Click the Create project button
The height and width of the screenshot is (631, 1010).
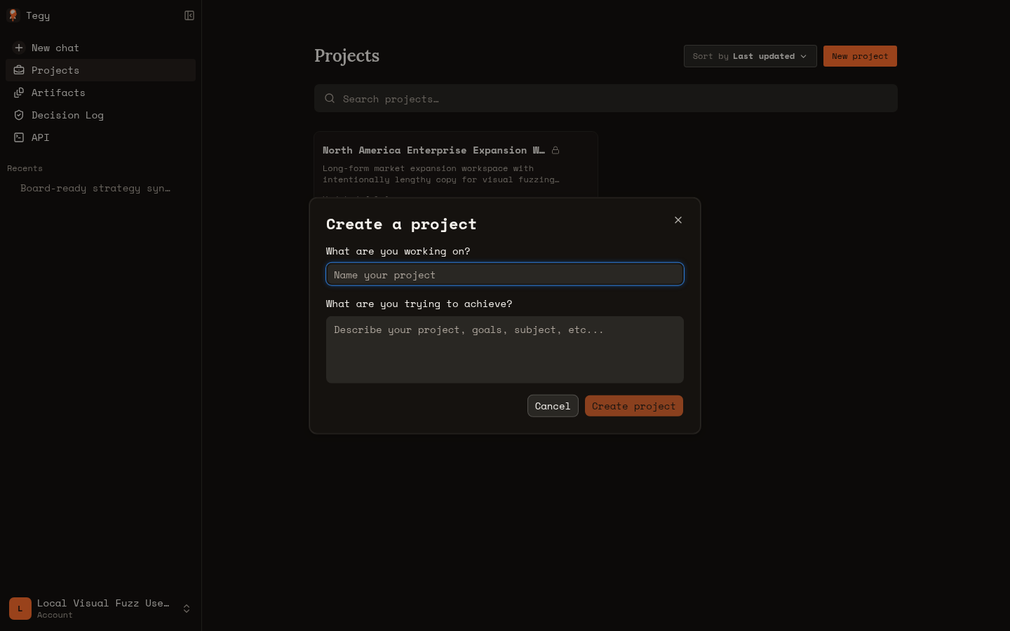coord(634,406)
